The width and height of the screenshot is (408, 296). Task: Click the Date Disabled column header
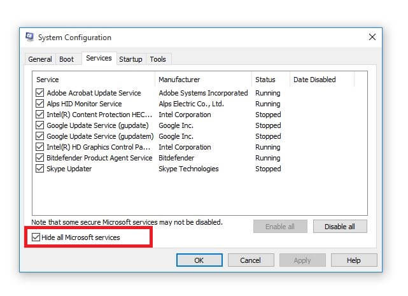[x=321, y=80]
